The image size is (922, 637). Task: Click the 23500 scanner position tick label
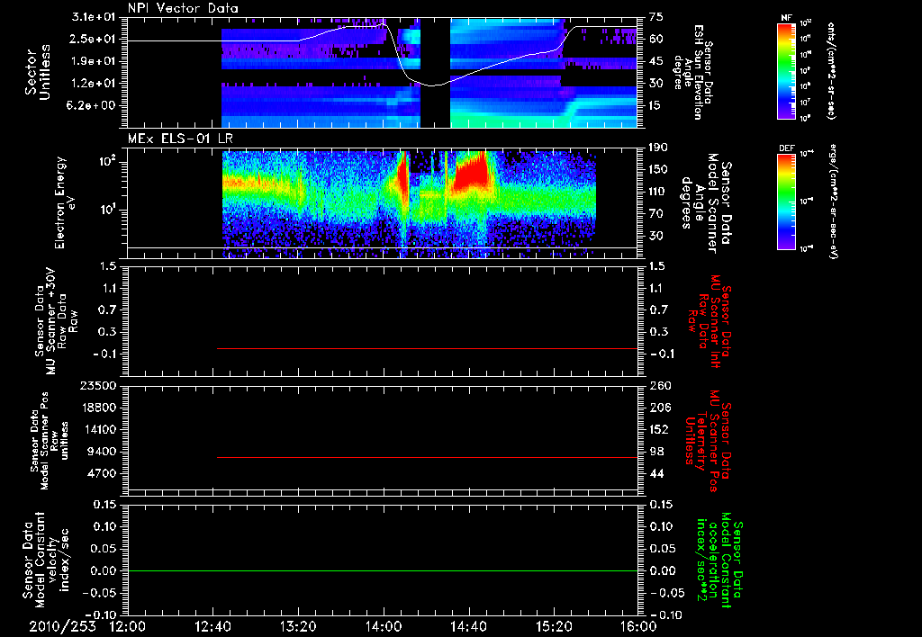tap(97, 385)
